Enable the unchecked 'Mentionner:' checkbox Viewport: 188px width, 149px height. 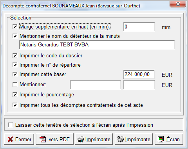15,84
